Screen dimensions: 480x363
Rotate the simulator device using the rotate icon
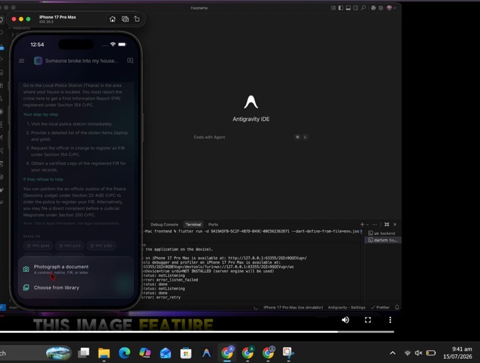tap(137, 19)
